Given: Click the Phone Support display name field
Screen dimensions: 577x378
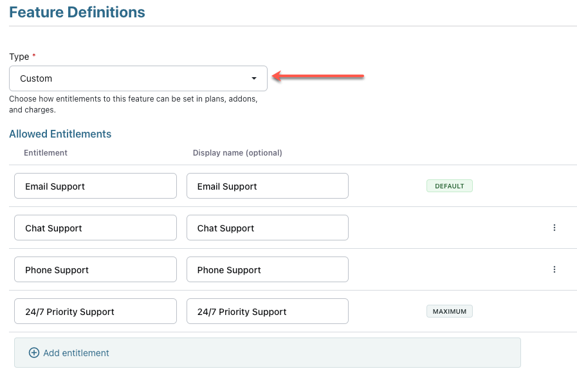Looking at the screenshot, I should (267, 269).
